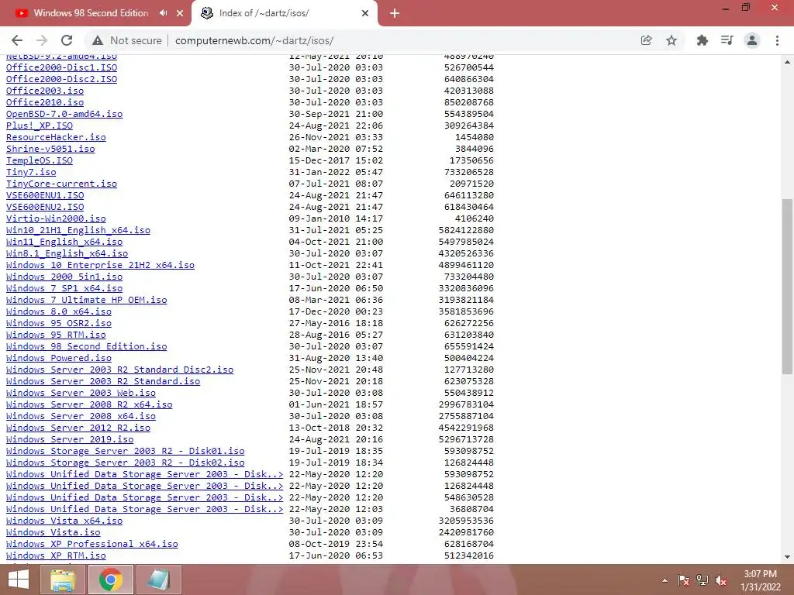Click Windows_8.0_x64.iso link
794x595 pixels.
[59, 311]
